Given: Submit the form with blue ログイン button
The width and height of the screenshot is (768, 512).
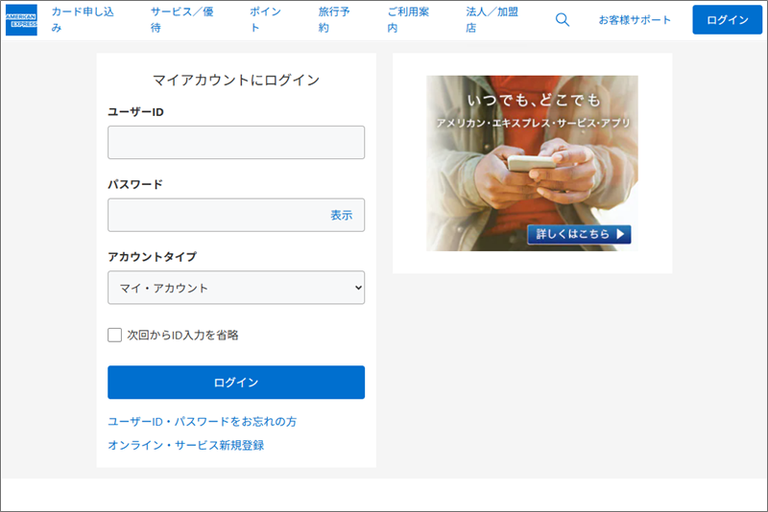Looking at the screenshot, I should [236, 383].
